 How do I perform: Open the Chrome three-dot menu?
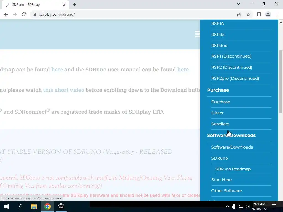coord(277,14)
